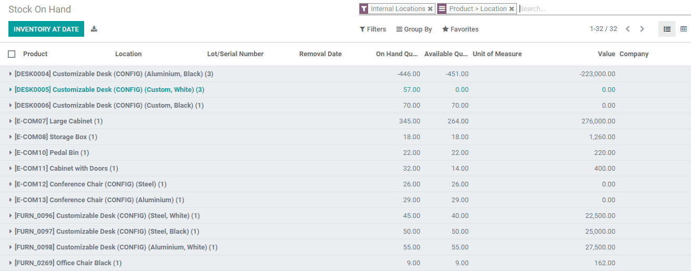691x271 pixels.
Task: Focus the Search input field
Action: point(604,9)
